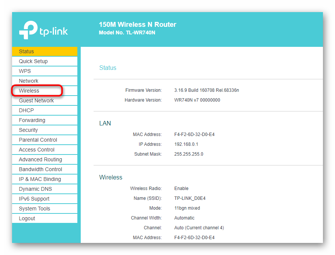The width and height of the screenshot is (335, 255).
Task: Select the IP address 192.168.0.1
Action: click(x=186, y=144)
